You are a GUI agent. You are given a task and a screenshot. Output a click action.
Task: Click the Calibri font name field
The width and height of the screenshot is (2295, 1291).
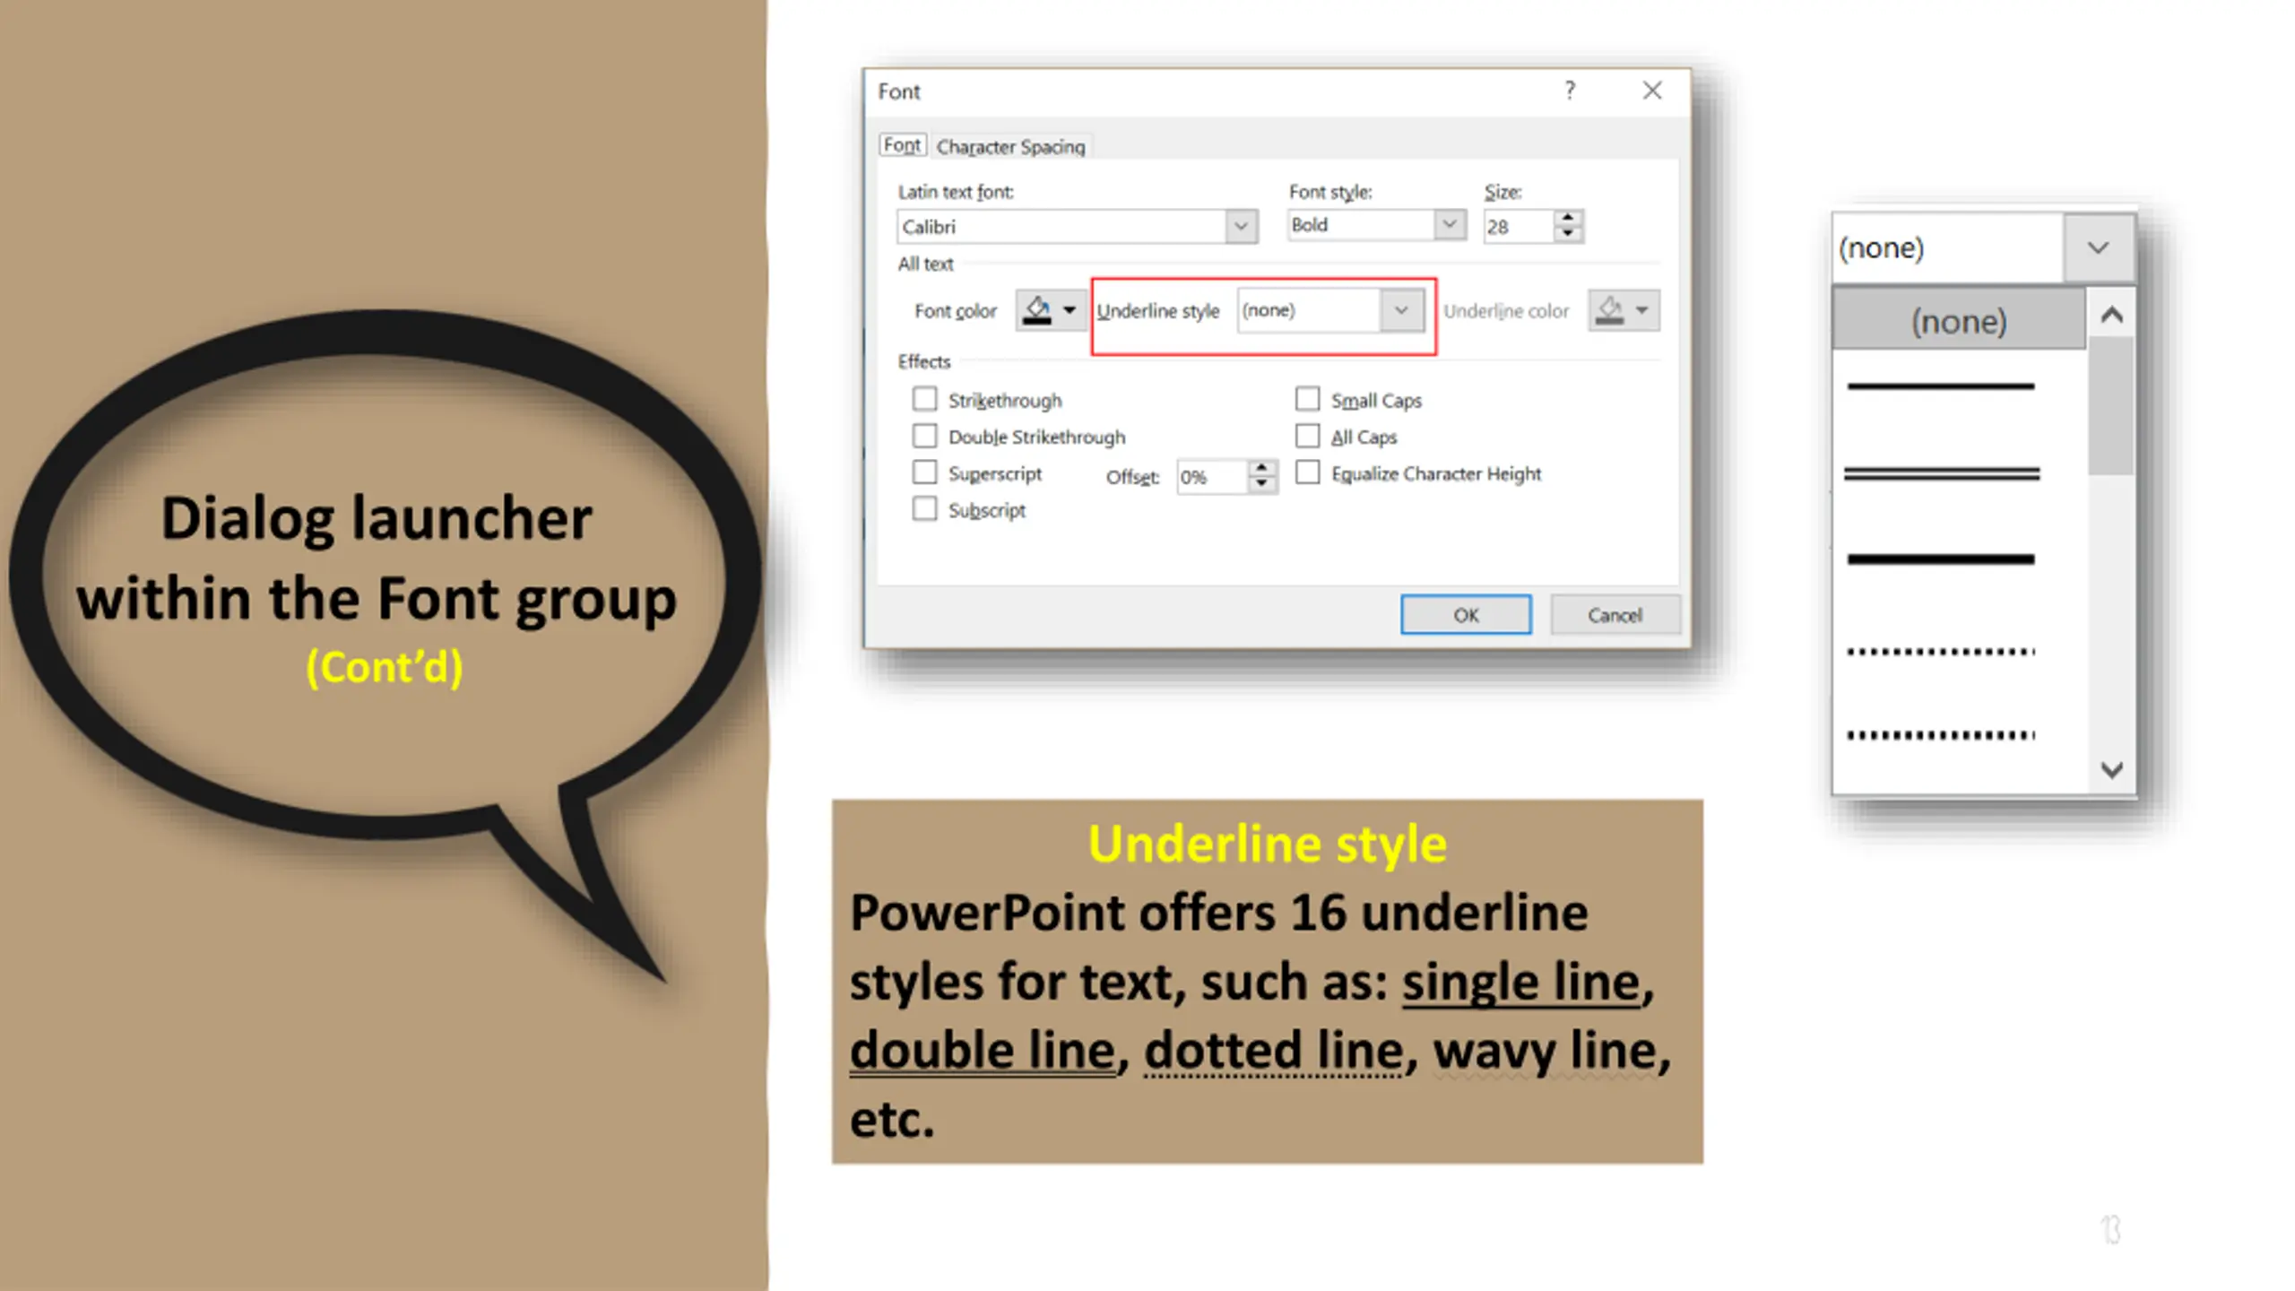point(1061,226)
